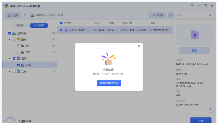This screenshot has width=218, height=123.
Task: Expand the 文档 tree node
Action: click(10, 71)
